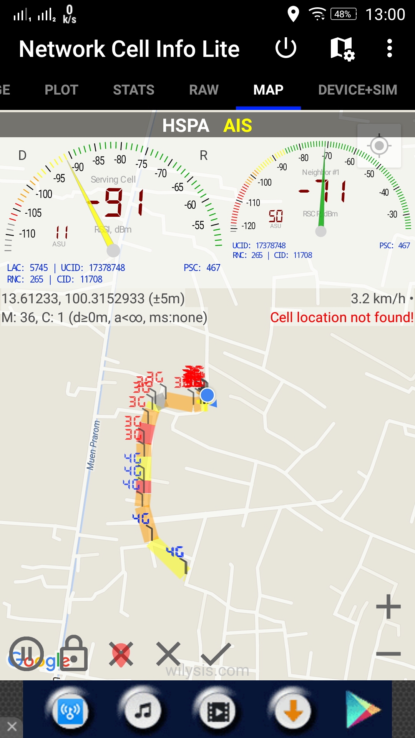The height and width of the screenshot is (738, 415).
Task: Open map settings icon
Action: [342, 49]
